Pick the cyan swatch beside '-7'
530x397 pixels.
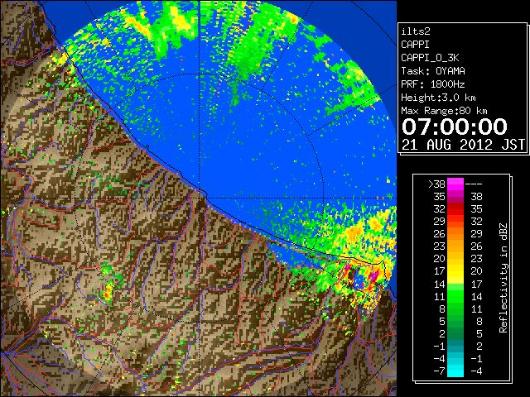tap(455, 371)
